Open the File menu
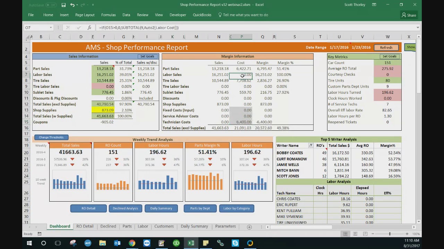The width and height of the screenshot is (444, 249). pos(31,15)
